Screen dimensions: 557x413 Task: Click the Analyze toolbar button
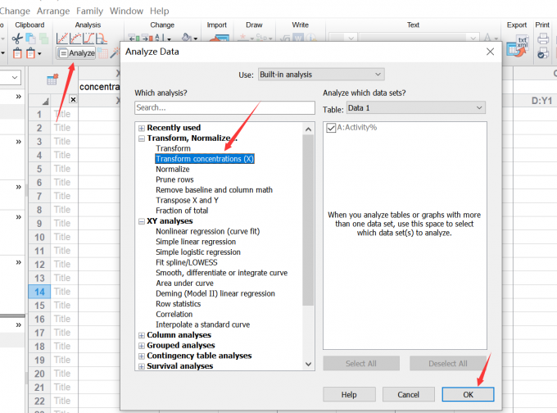(76, 53)
